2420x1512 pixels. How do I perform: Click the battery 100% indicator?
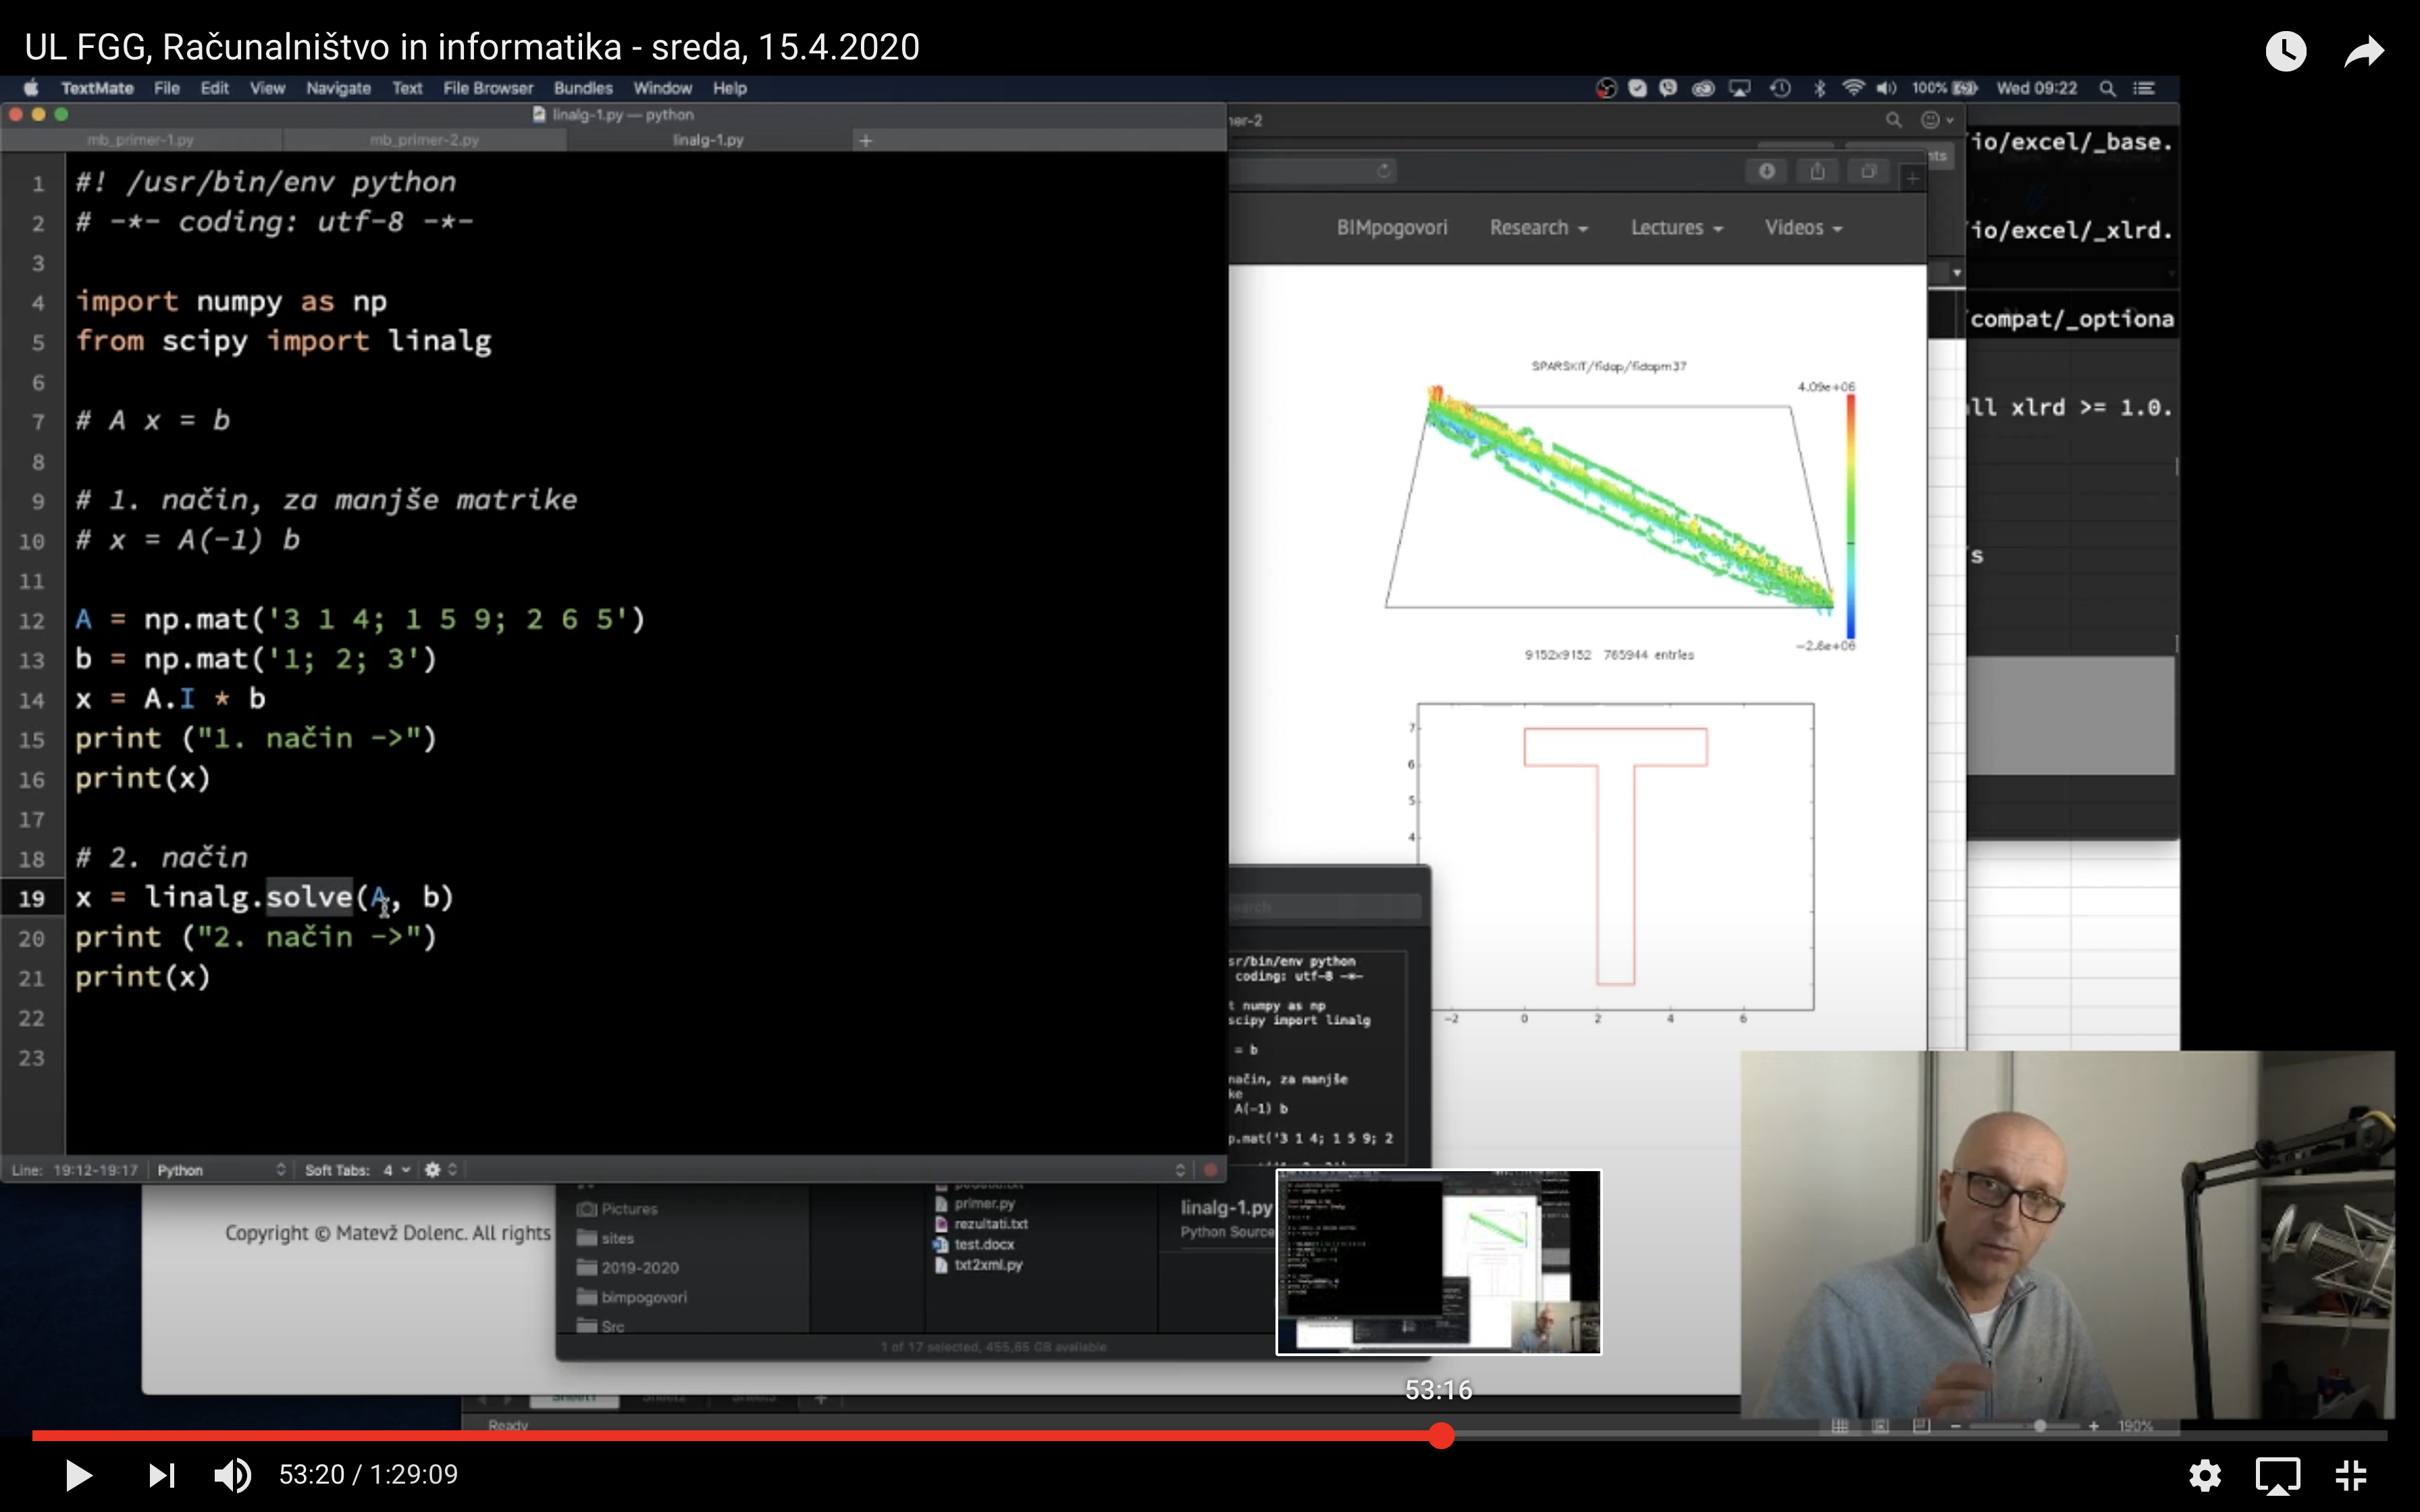[1944, 88]
